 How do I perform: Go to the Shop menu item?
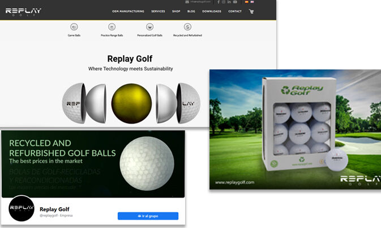[176, 11]
